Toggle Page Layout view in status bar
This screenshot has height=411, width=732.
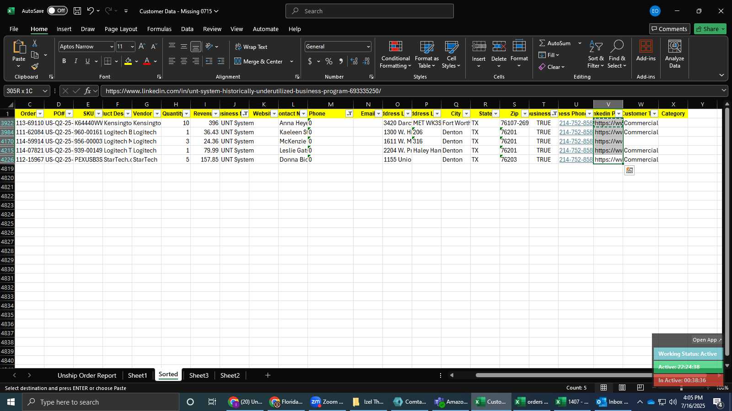point(622,388)
